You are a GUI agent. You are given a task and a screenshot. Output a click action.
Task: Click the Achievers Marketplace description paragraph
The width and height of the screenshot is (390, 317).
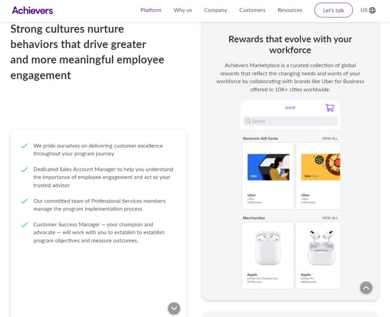coord(290,77)
